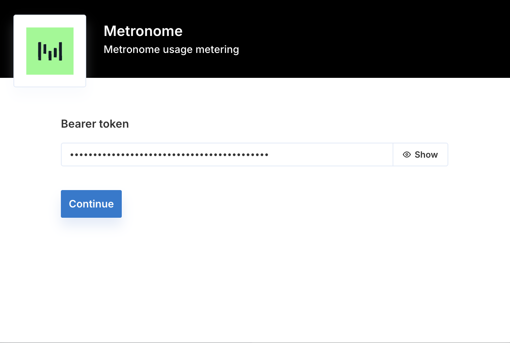The width and height of the screenshot is (510, 343).
Task: Toggle token visibility with the Show button
Action: point(420,155)
